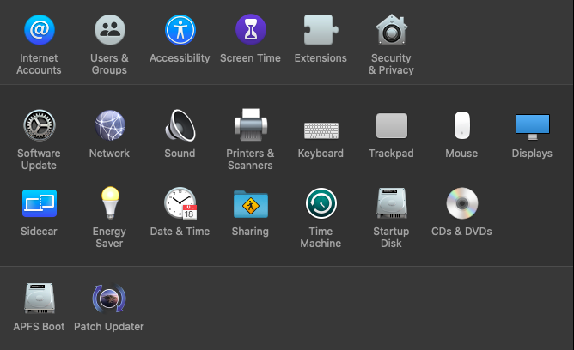Open Accessibility settings
Viewport: 574px width, 350px height.
(180, 30)
